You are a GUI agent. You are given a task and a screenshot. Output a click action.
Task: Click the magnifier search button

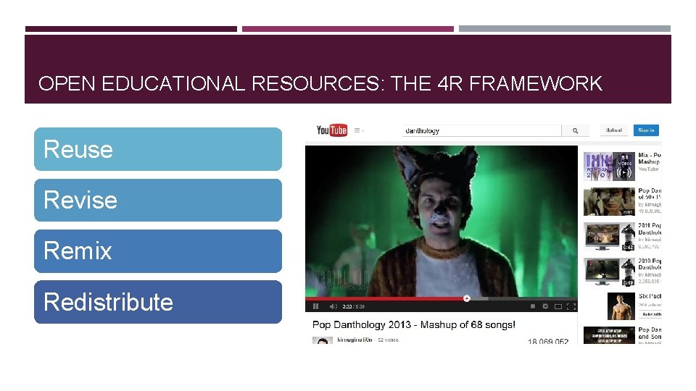pyautogui.click(x=575, y=131)
